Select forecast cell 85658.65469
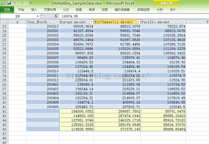209x144 pixels. coord(163,129)
